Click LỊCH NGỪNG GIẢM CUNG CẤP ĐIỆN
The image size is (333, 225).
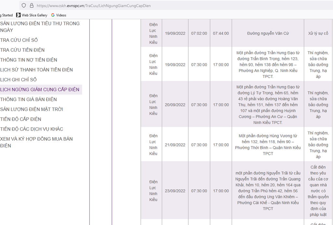coord(40,90)
